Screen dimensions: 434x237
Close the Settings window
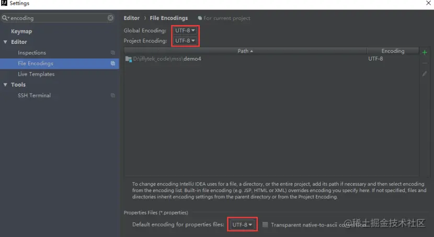point(428,3)
